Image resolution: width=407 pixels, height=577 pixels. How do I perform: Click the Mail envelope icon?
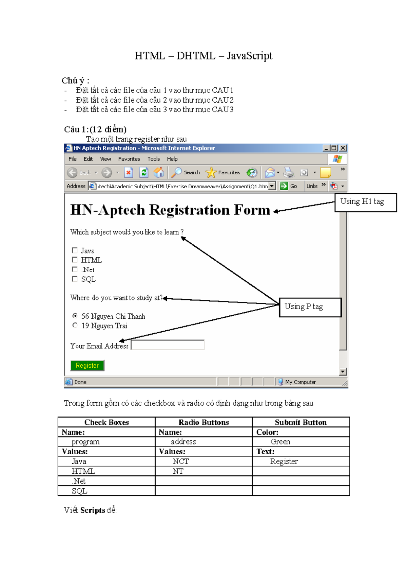(x=270, y=173)
